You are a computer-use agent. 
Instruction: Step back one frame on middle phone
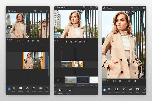(71, 42)
